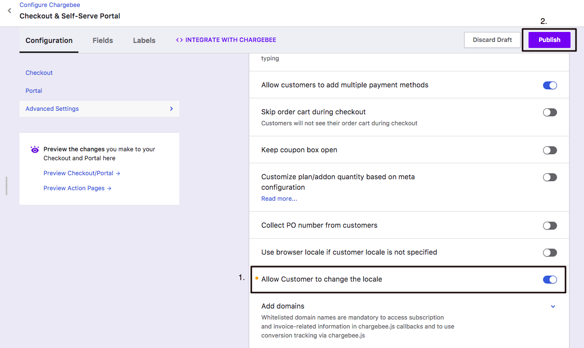Image resolution: width=584 pixels, height=348 pixels.
Task: Disable Allow Customer to change the locale
Action: point(550,279)
